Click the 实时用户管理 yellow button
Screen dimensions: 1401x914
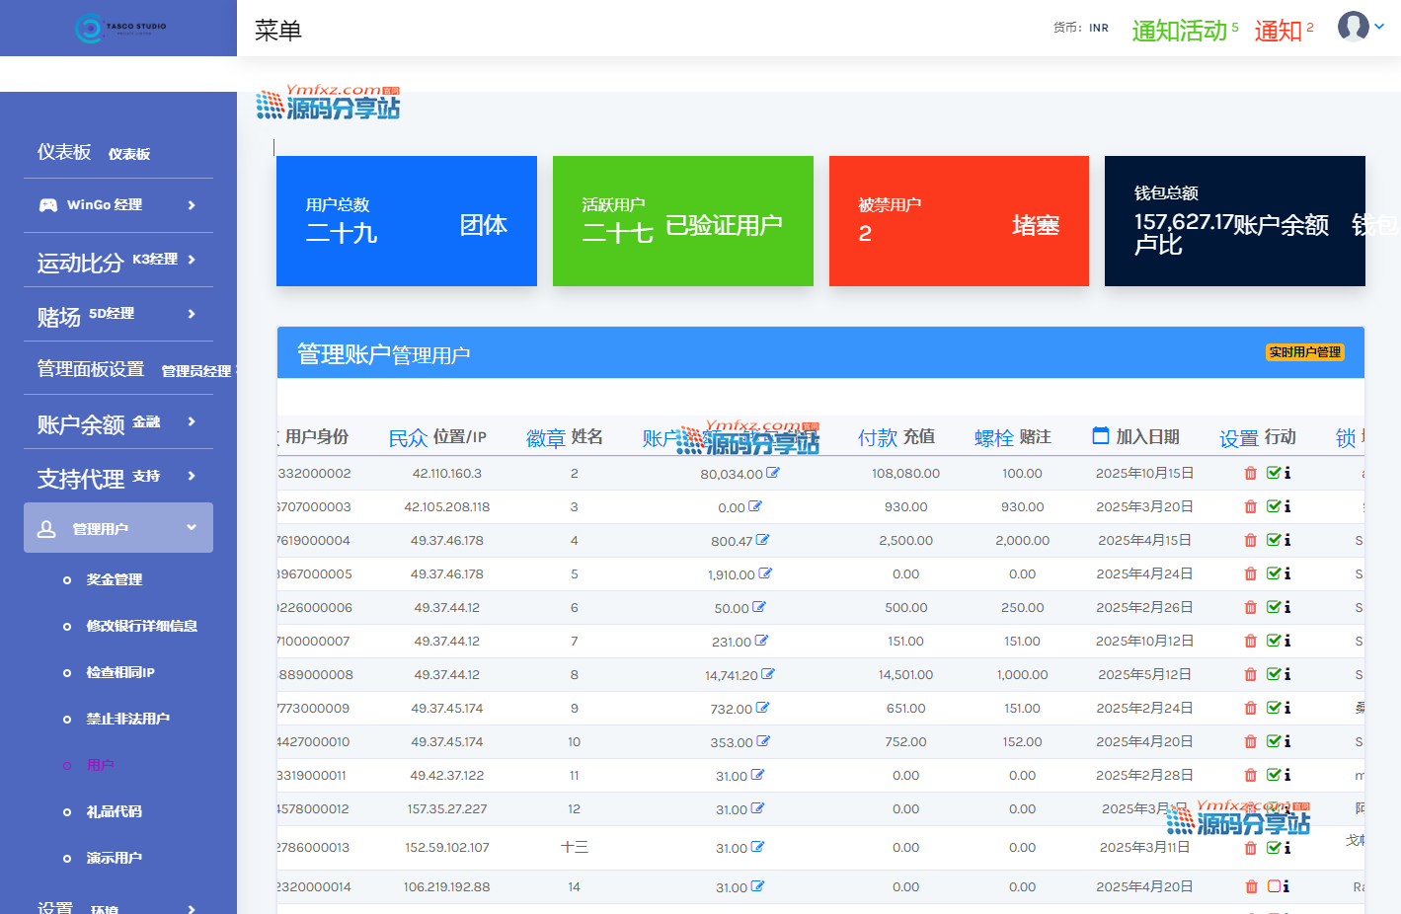click(x=1304, y=352)
